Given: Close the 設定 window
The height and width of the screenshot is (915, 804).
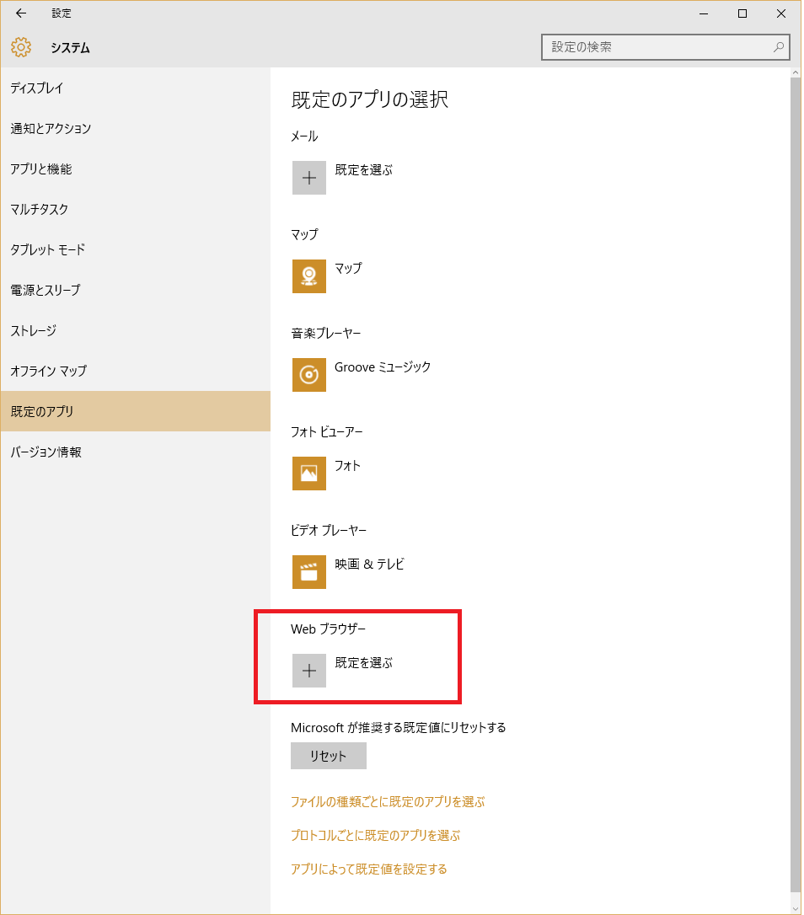Looking at the screenshot, I should pos(780,13).
